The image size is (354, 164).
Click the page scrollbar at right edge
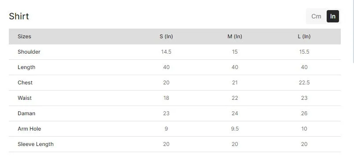point(353,32)
